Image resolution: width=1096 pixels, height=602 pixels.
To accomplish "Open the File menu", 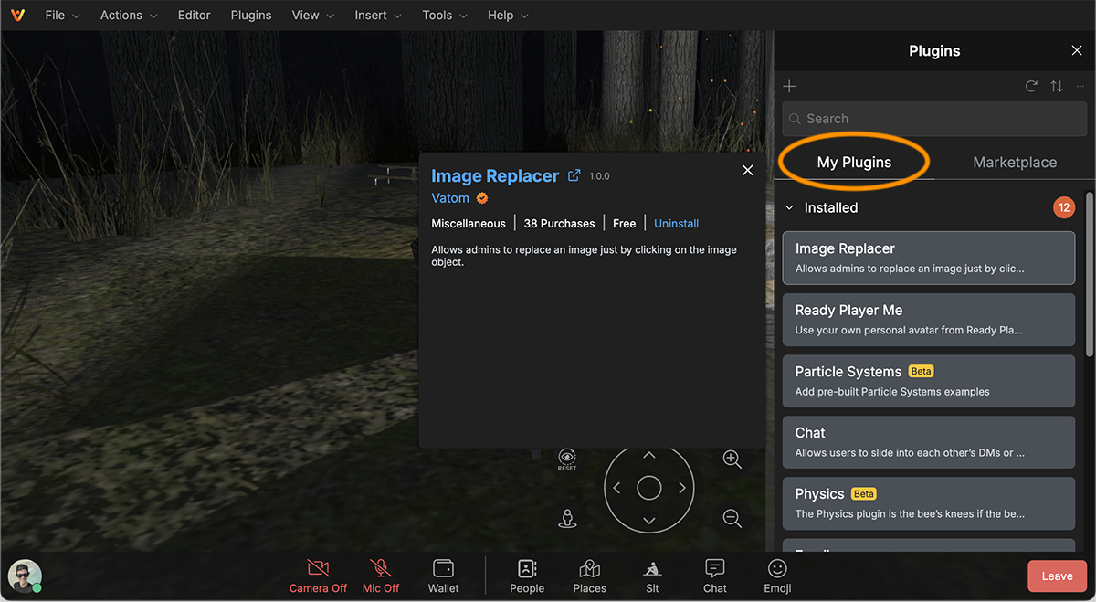I will pos(62,16).
